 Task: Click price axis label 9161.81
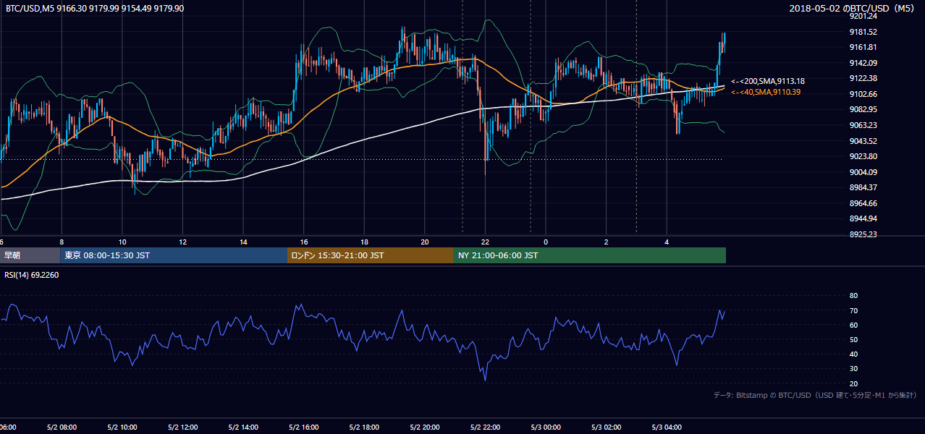tap(863, 47)
